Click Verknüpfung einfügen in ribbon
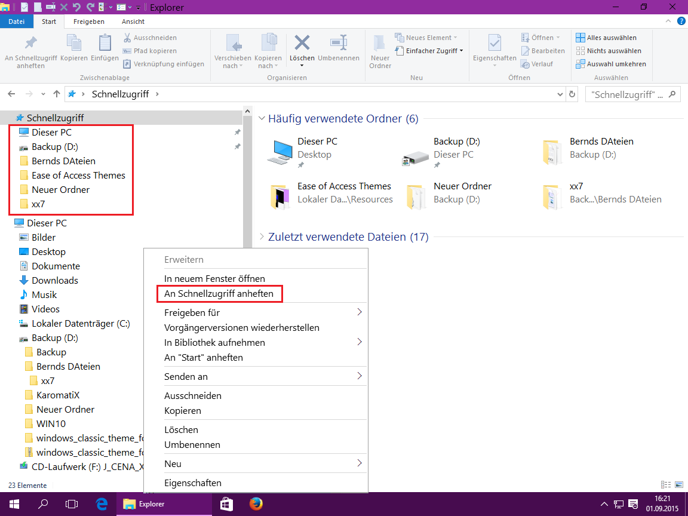 163,64
